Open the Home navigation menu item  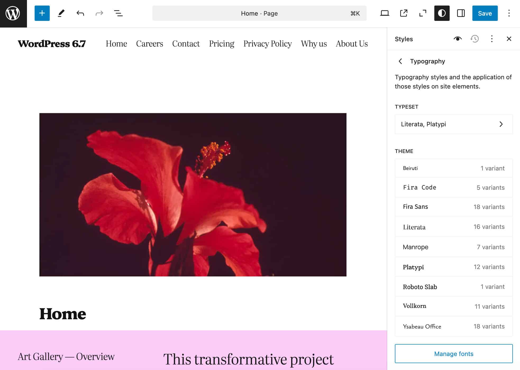117,44
